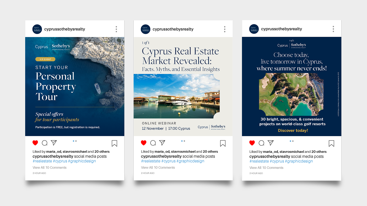Viewport: 367px width, 206px height.
Task: Open maria_od liker under the Property Tour post
Action: 54,152
